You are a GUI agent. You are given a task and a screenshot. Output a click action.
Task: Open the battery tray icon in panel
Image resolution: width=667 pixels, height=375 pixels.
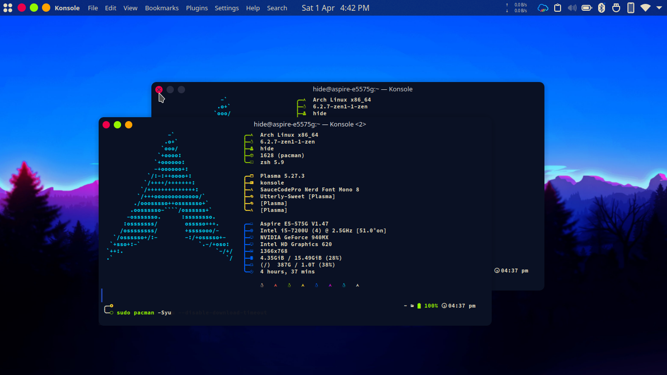587,8
